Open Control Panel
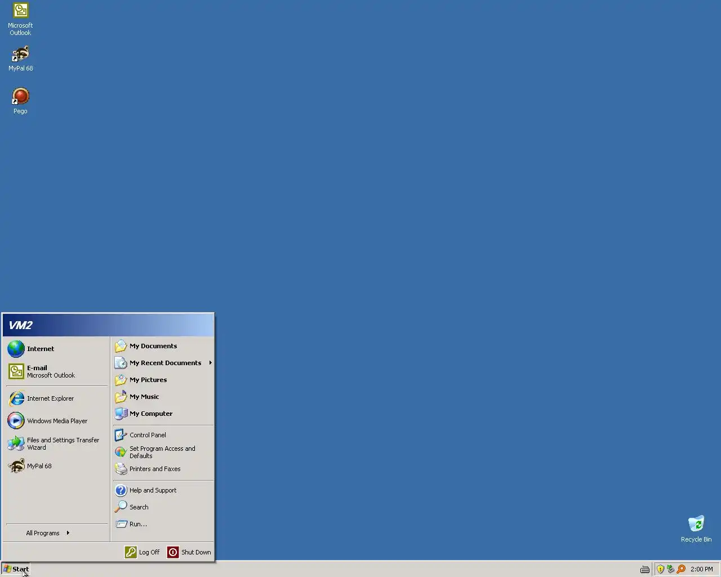The image size is (721, 577). click(x=163, y=435)
